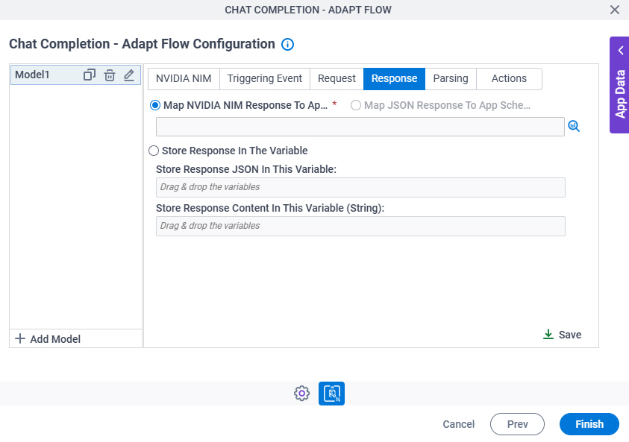This screenshot has height=442, width=629.
Task: Click the info icon beside Configuration title
Action: tap(287, 45)
